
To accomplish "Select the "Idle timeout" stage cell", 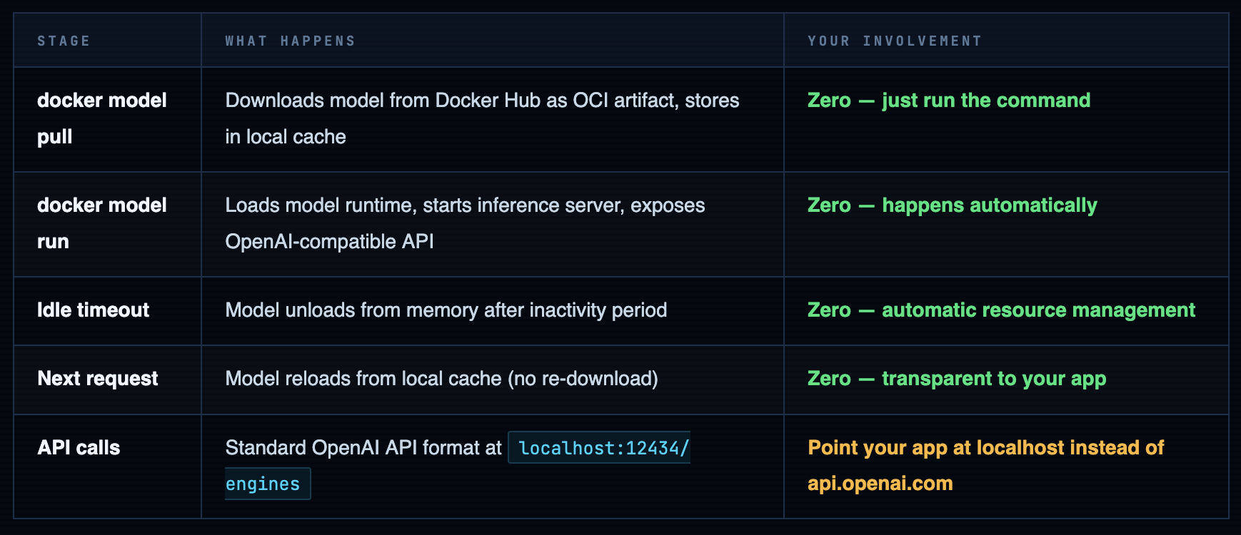I will tap(93, 310).
